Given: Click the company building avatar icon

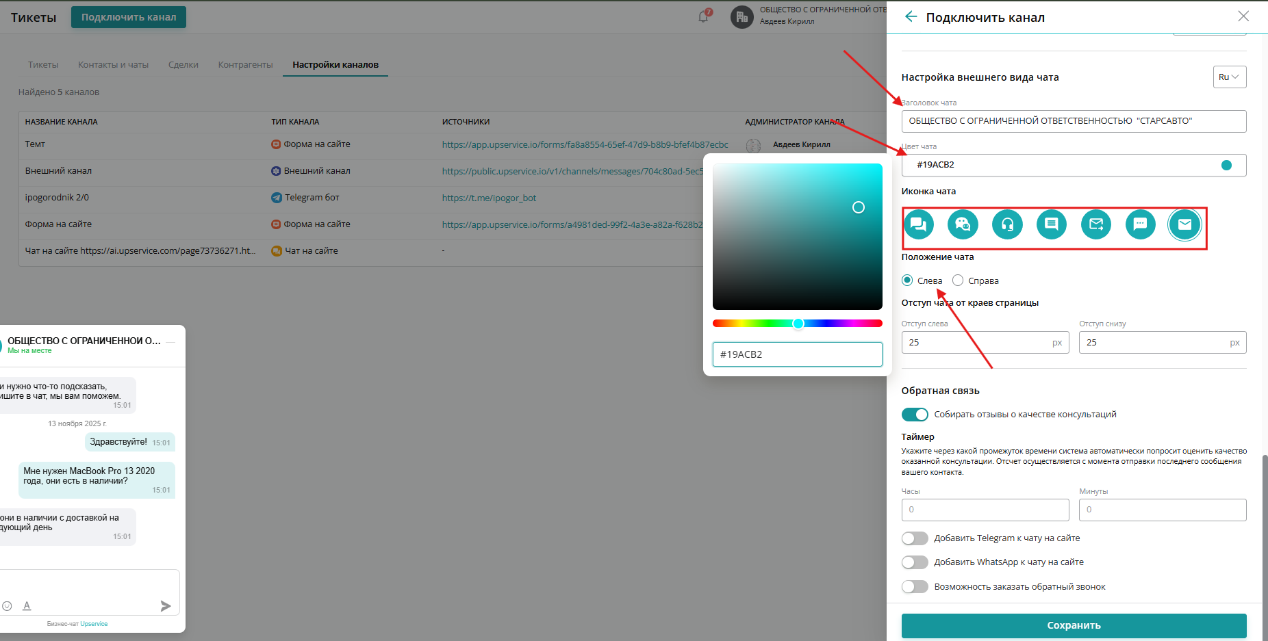Looking at the screenshot, I should click(742, 16).
